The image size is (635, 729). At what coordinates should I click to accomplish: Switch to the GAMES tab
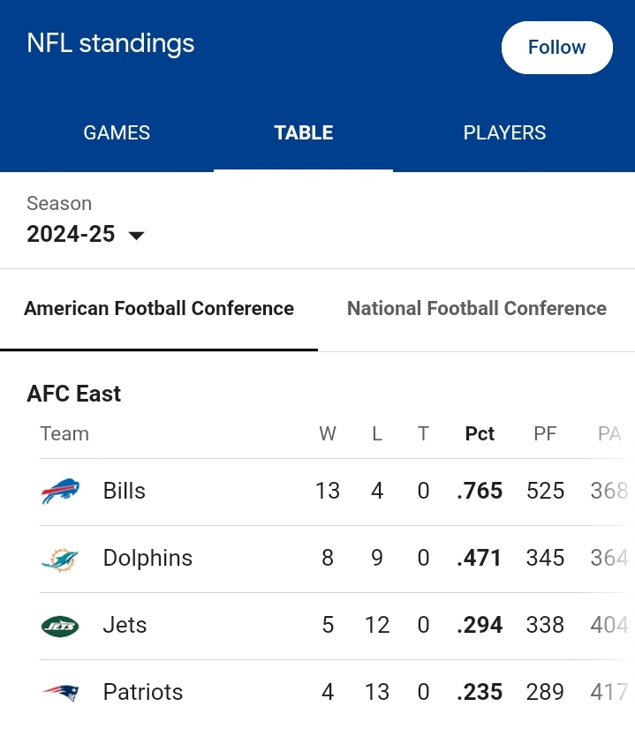coord(117,133)
